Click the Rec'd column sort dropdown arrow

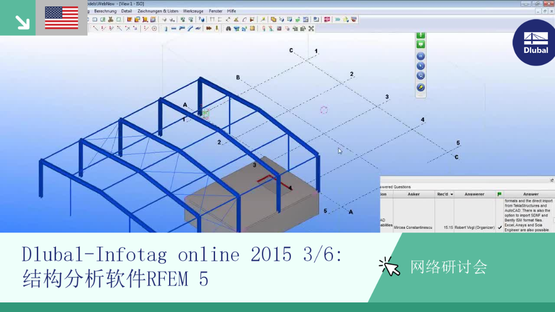tap(451, 195)
